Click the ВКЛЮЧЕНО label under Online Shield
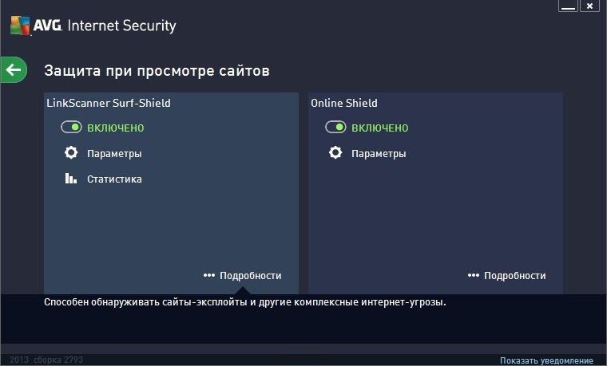Image resolution: width=607 pixels, height=366 pixels. click(x=379, y=128)
